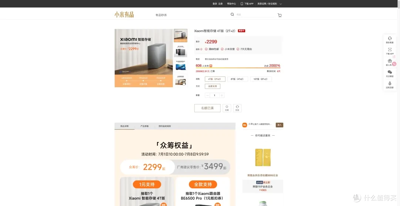Select second product thumbnail
Viewport: 400px width, 206px height.
(180, 50)
